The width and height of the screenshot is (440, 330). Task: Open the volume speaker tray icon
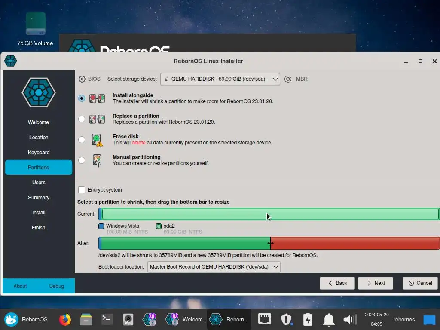[350, 319]
